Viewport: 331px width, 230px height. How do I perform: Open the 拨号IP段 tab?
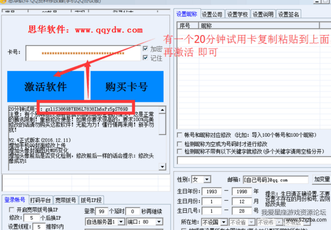91,200
